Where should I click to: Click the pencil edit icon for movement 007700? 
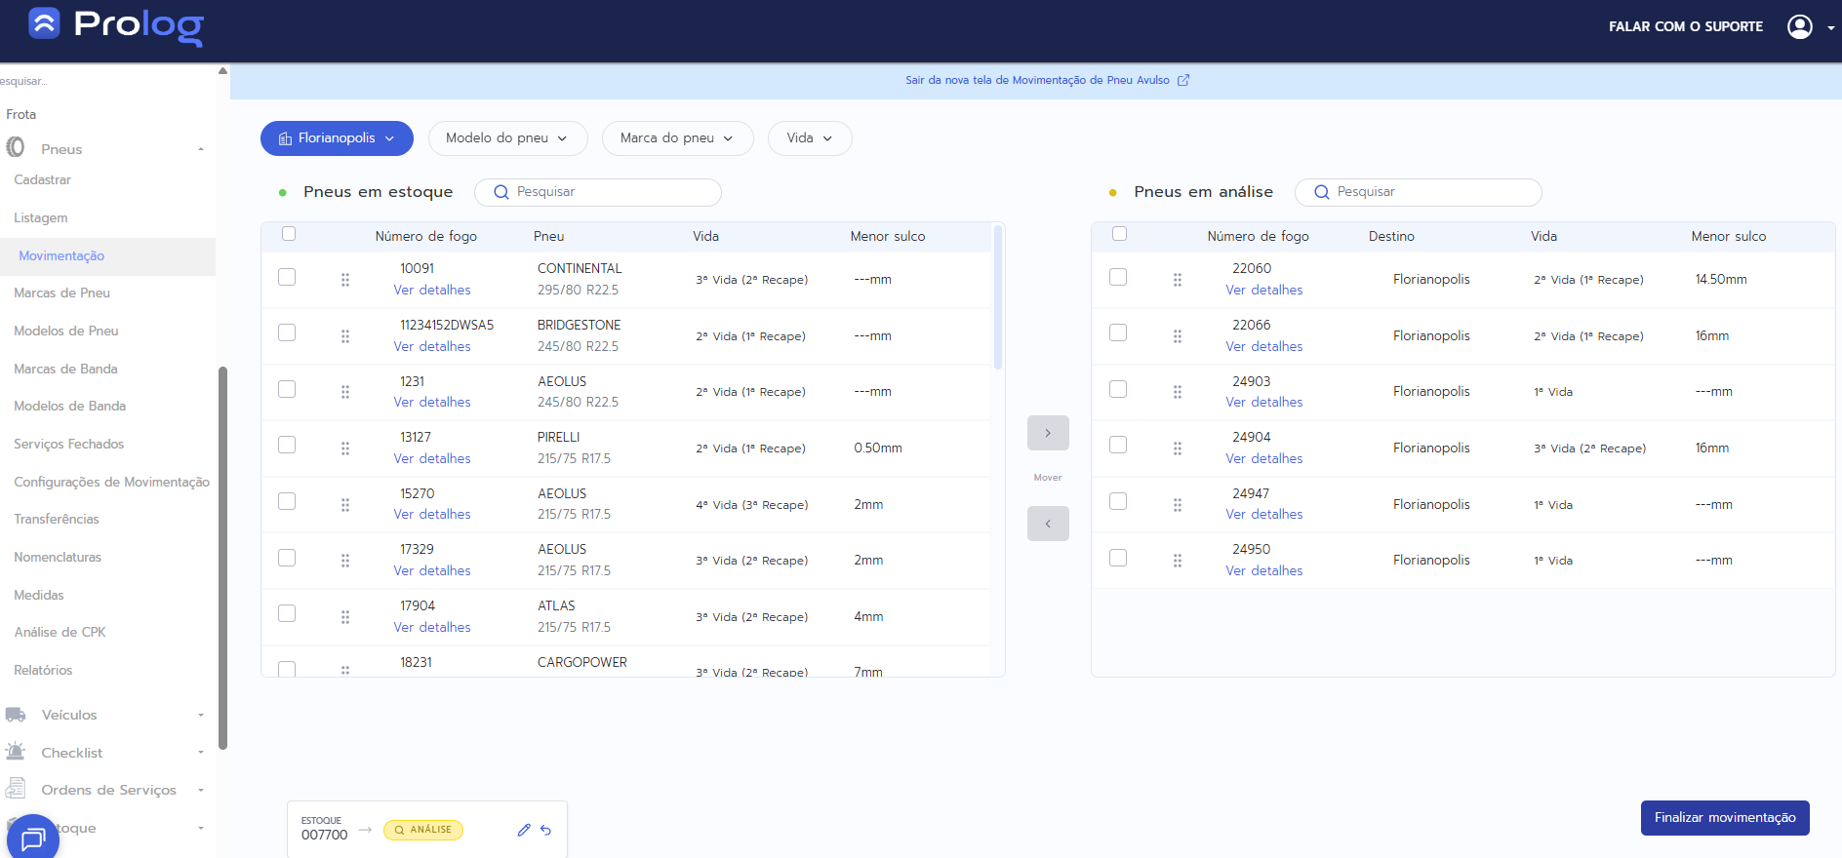tap(524, 830)
